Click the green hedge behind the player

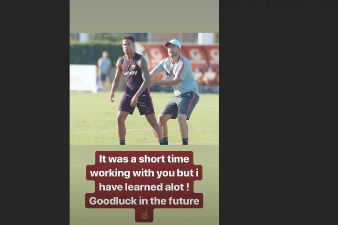point(95,53)
